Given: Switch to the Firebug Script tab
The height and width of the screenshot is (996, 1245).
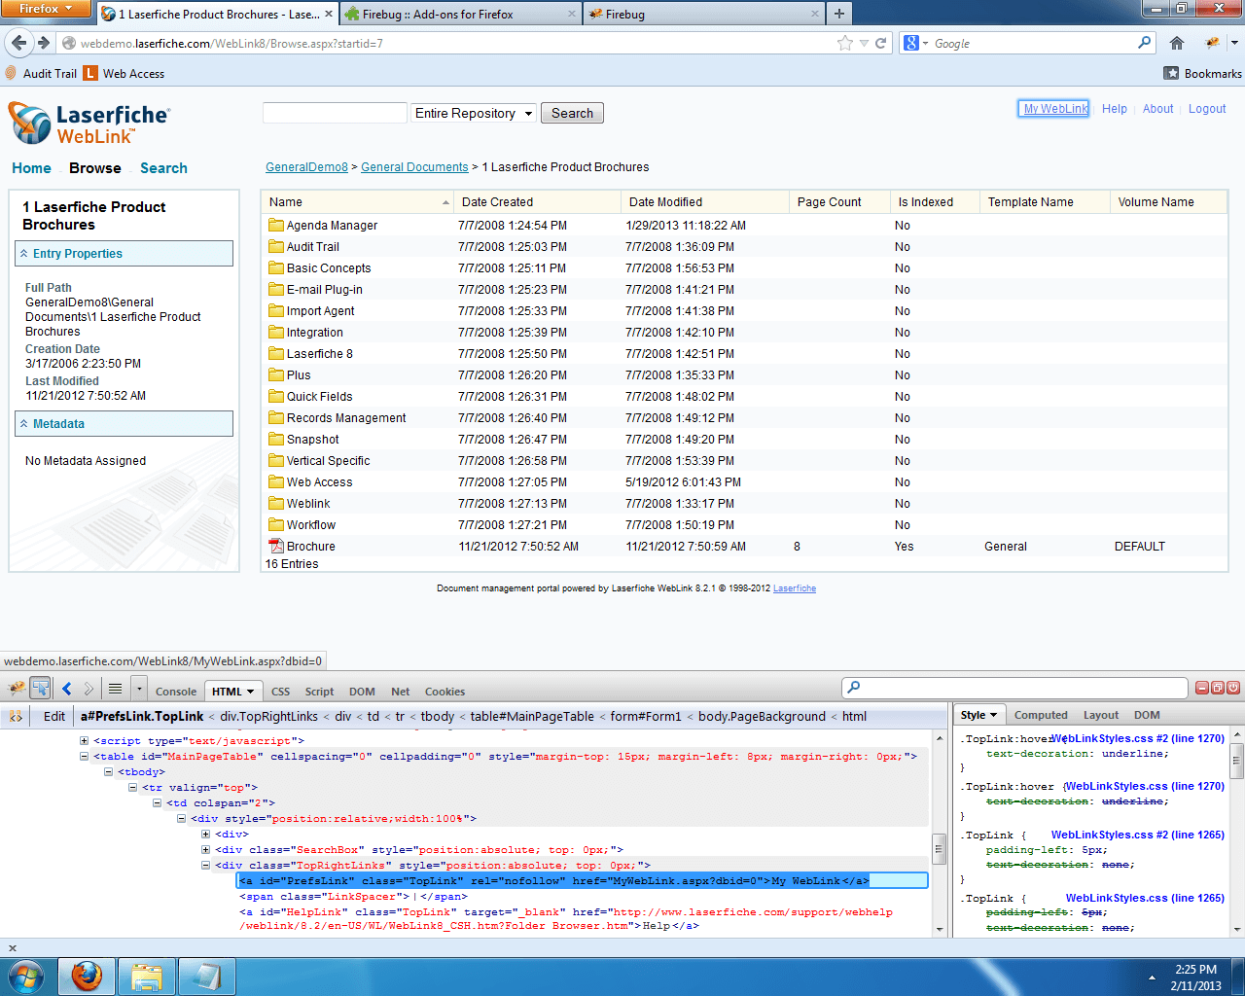Looking at the screenshot, I should [x=319, y=692].
